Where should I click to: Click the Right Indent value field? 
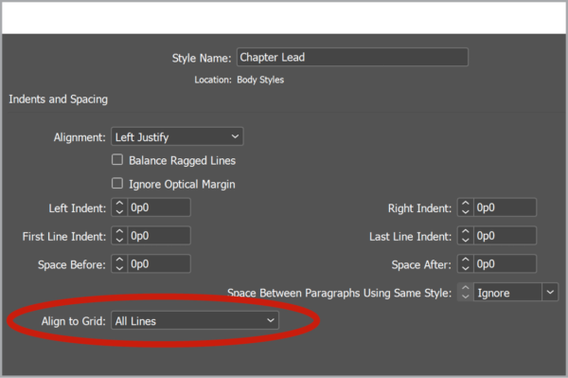point(505,207)
